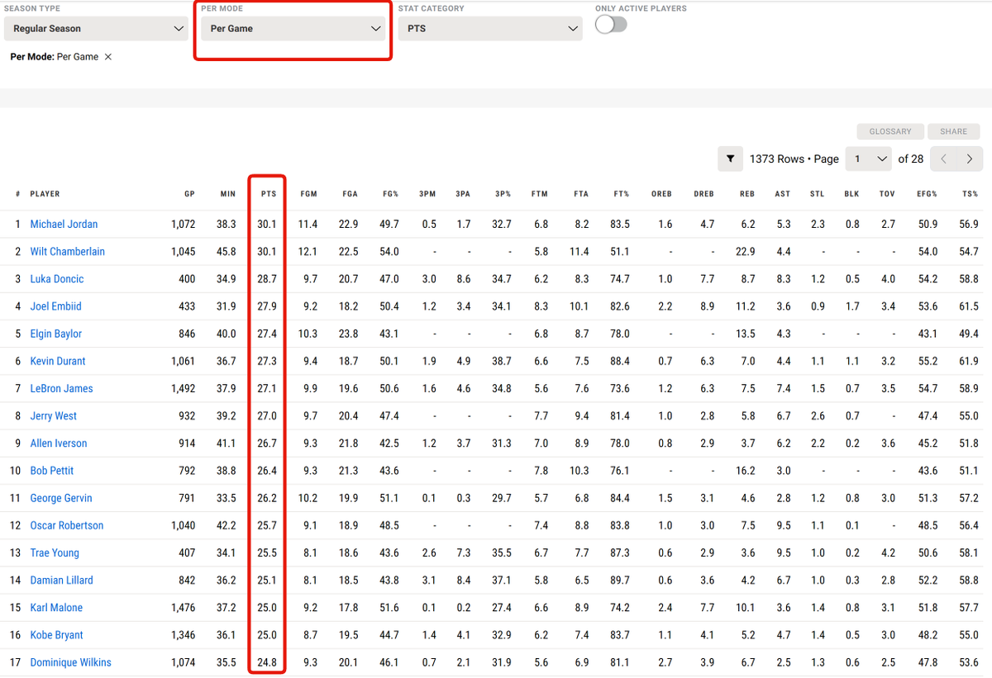The width and height of the screenshot is (992, 678).
Task: Click Damian Lillard's 89.7 free throw percentage
Action: (619, 580)
